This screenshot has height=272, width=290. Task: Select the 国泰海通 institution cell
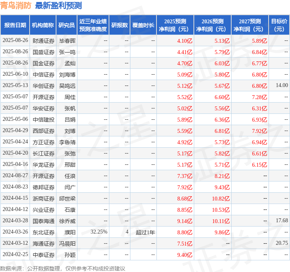pos(44,221)
